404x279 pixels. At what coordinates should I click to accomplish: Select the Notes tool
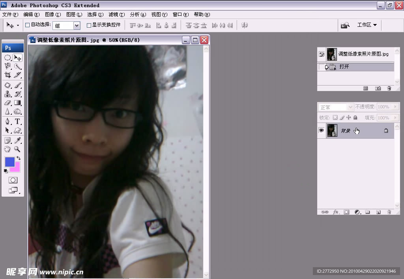pos(7,140)
